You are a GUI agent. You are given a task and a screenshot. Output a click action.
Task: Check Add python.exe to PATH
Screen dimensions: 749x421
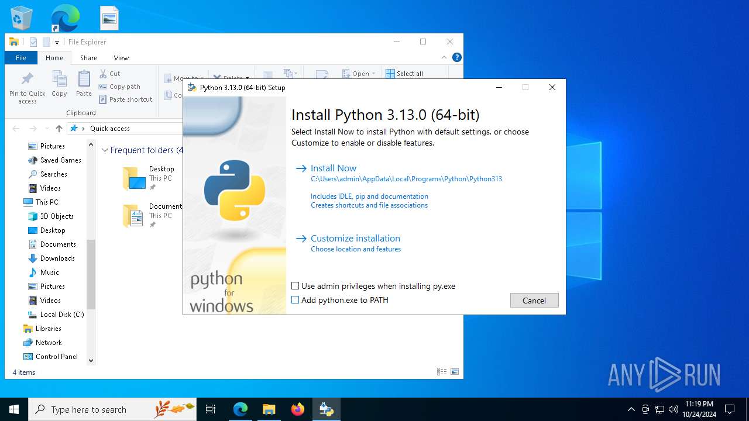296,300
